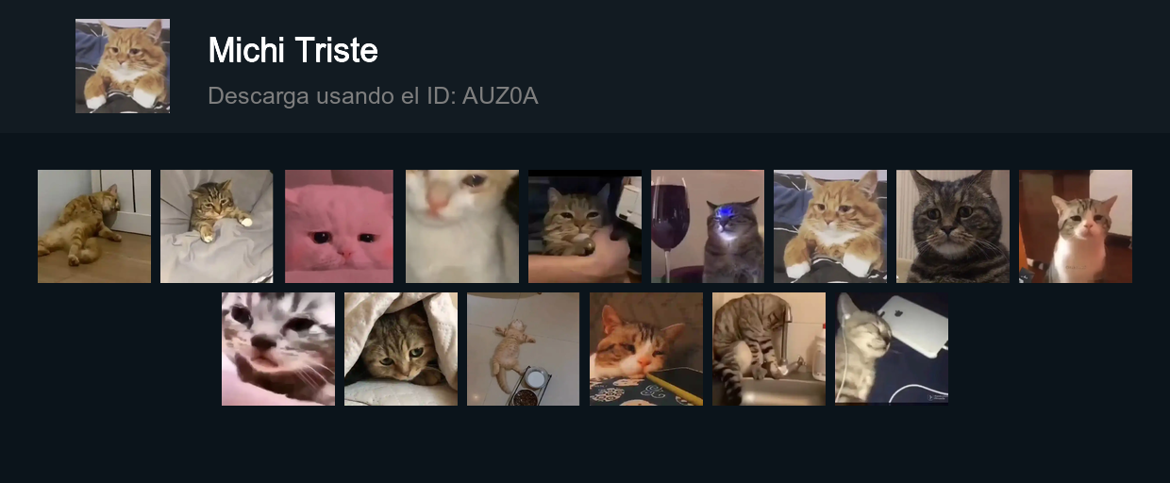The image size is (1170, 483).
Task: Open the cat beside wine glass sticker
Action: (708, 226)
